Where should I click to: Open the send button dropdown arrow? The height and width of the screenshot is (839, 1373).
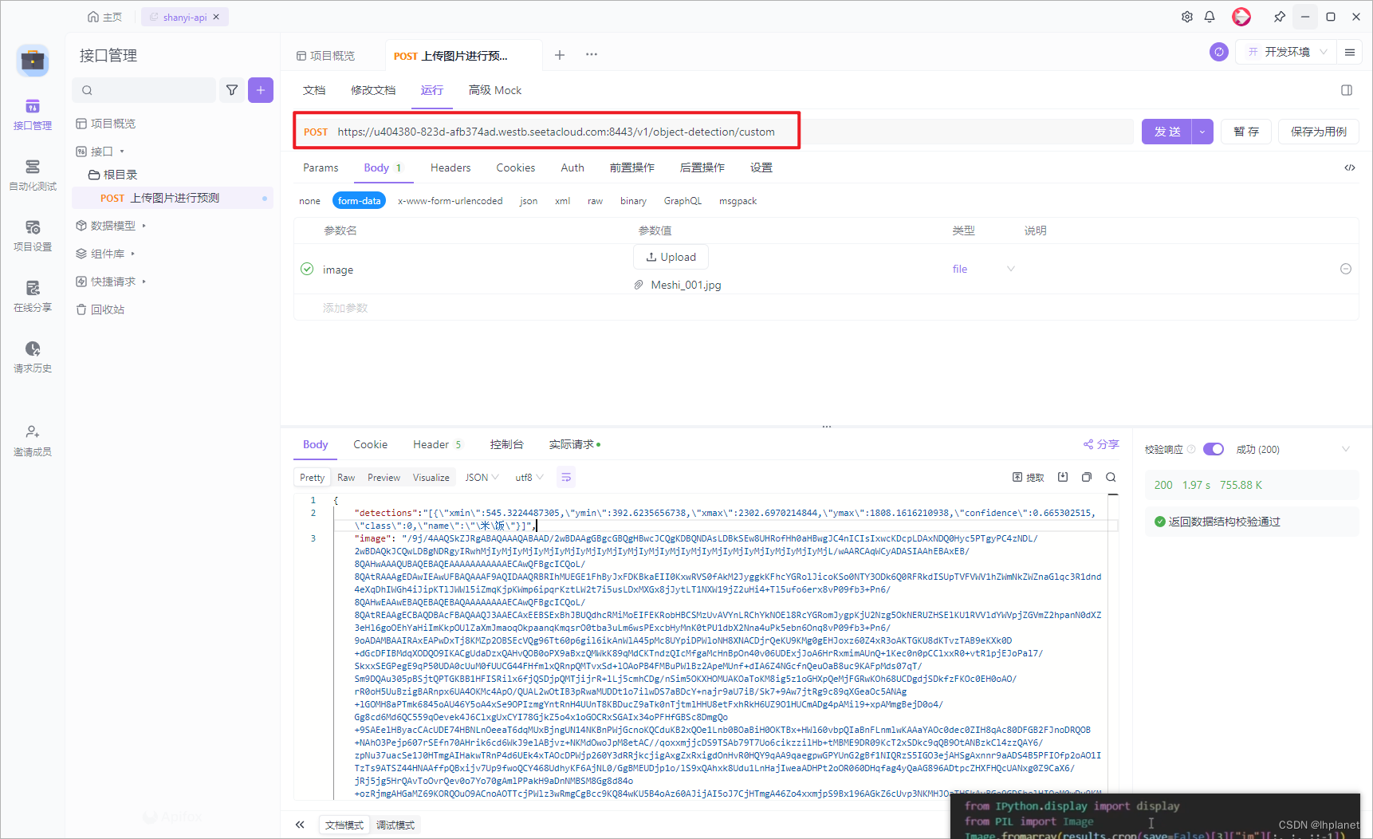(1202, 132)
